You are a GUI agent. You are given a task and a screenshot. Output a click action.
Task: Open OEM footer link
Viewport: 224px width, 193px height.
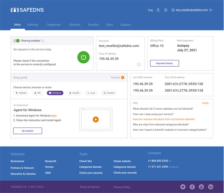point(48,173)
